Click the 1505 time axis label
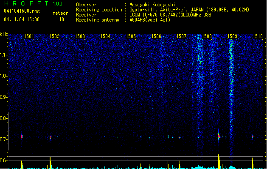 point(131,36)
